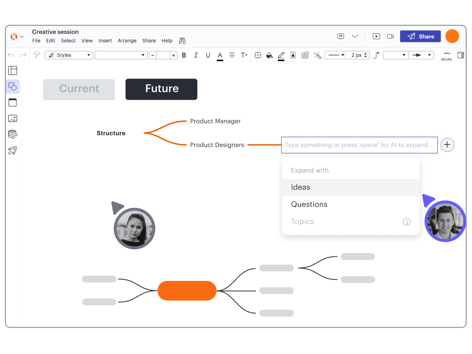Toggle italic text formatting
Viewport: 472px width, 354px height.
(x=196, y=55)
